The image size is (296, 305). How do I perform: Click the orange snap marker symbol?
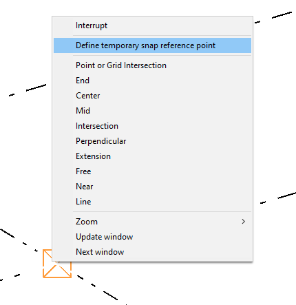point(57,264)
